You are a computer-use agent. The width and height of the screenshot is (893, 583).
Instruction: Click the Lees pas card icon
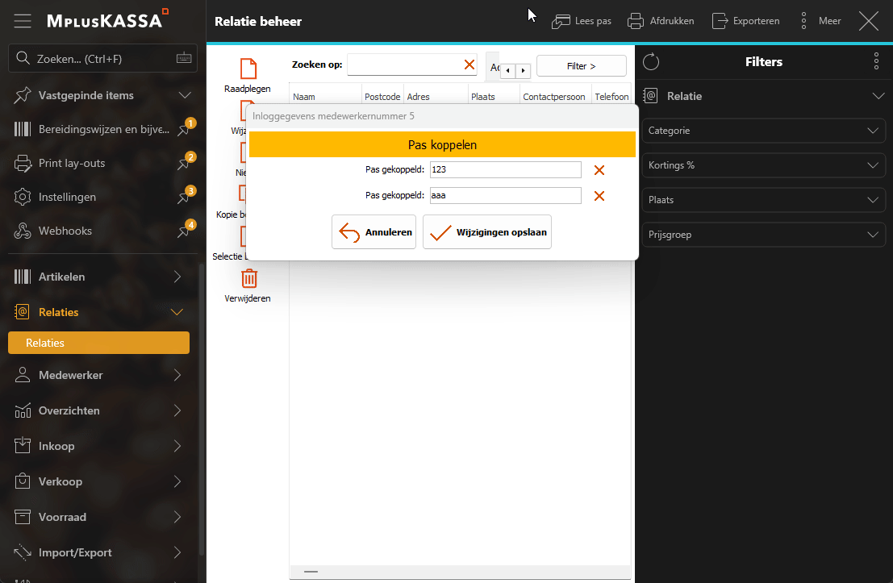pos(561,21)
